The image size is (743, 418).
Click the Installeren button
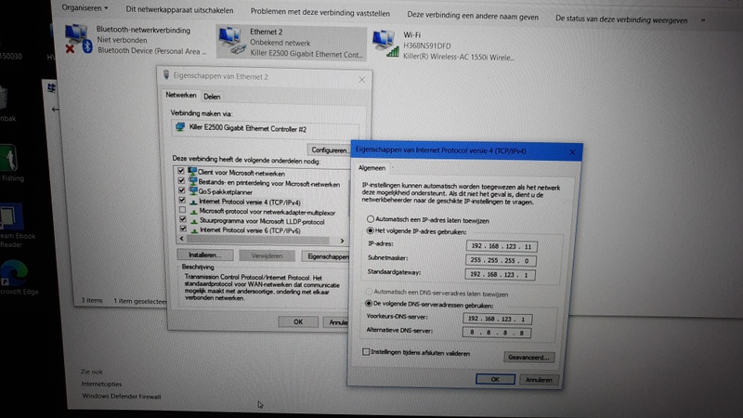pos(205,255)
